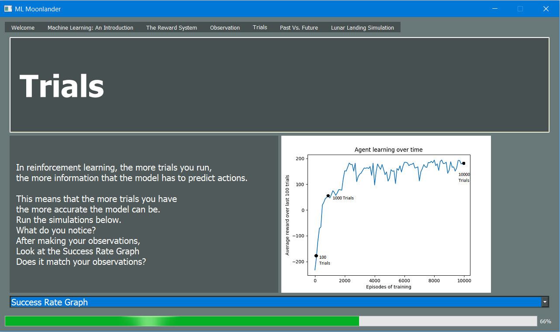Click the 'Episodes of training' axis label

(388, 287)
